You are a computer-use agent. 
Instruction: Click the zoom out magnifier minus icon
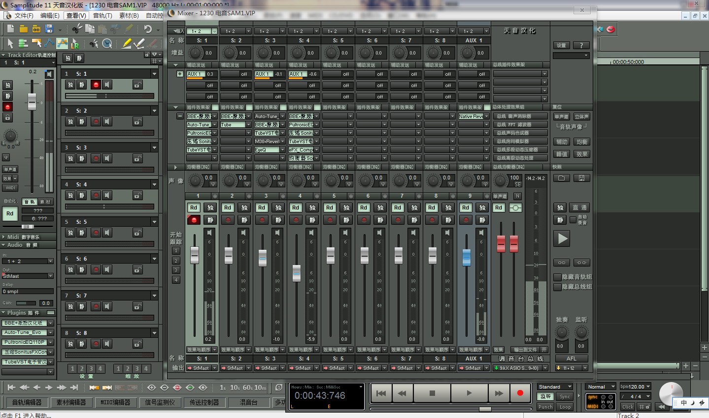[165, 388]
